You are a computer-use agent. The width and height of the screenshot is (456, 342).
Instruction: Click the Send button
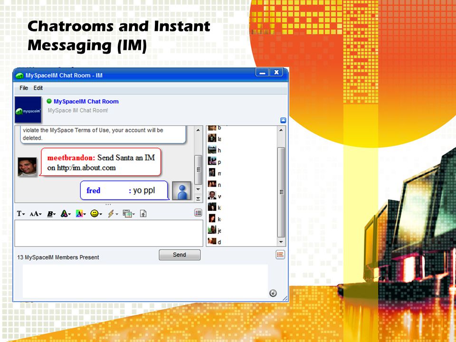(x=180, y=255)
